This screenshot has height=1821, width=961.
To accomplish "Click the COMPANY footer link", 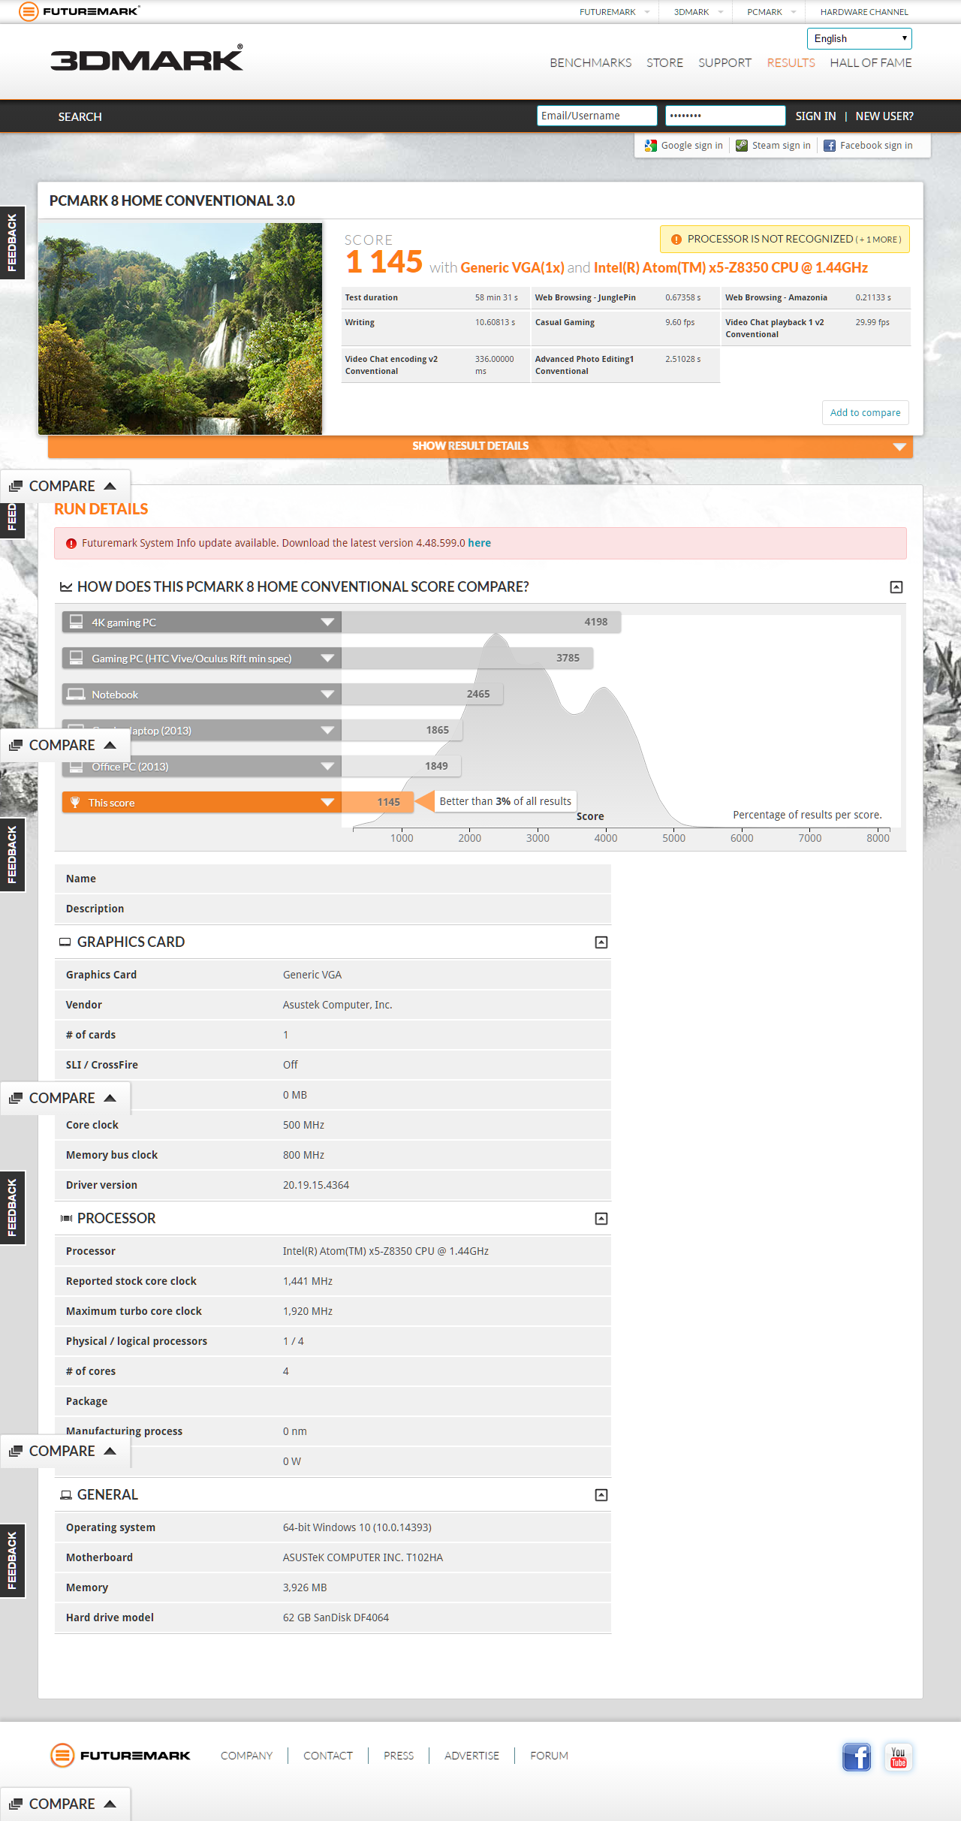I will [x=246, y=1756].
